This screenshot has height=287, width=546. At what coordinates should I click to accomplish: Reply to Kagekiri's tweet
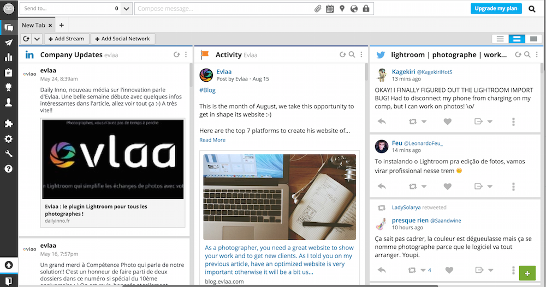point(382,121)
